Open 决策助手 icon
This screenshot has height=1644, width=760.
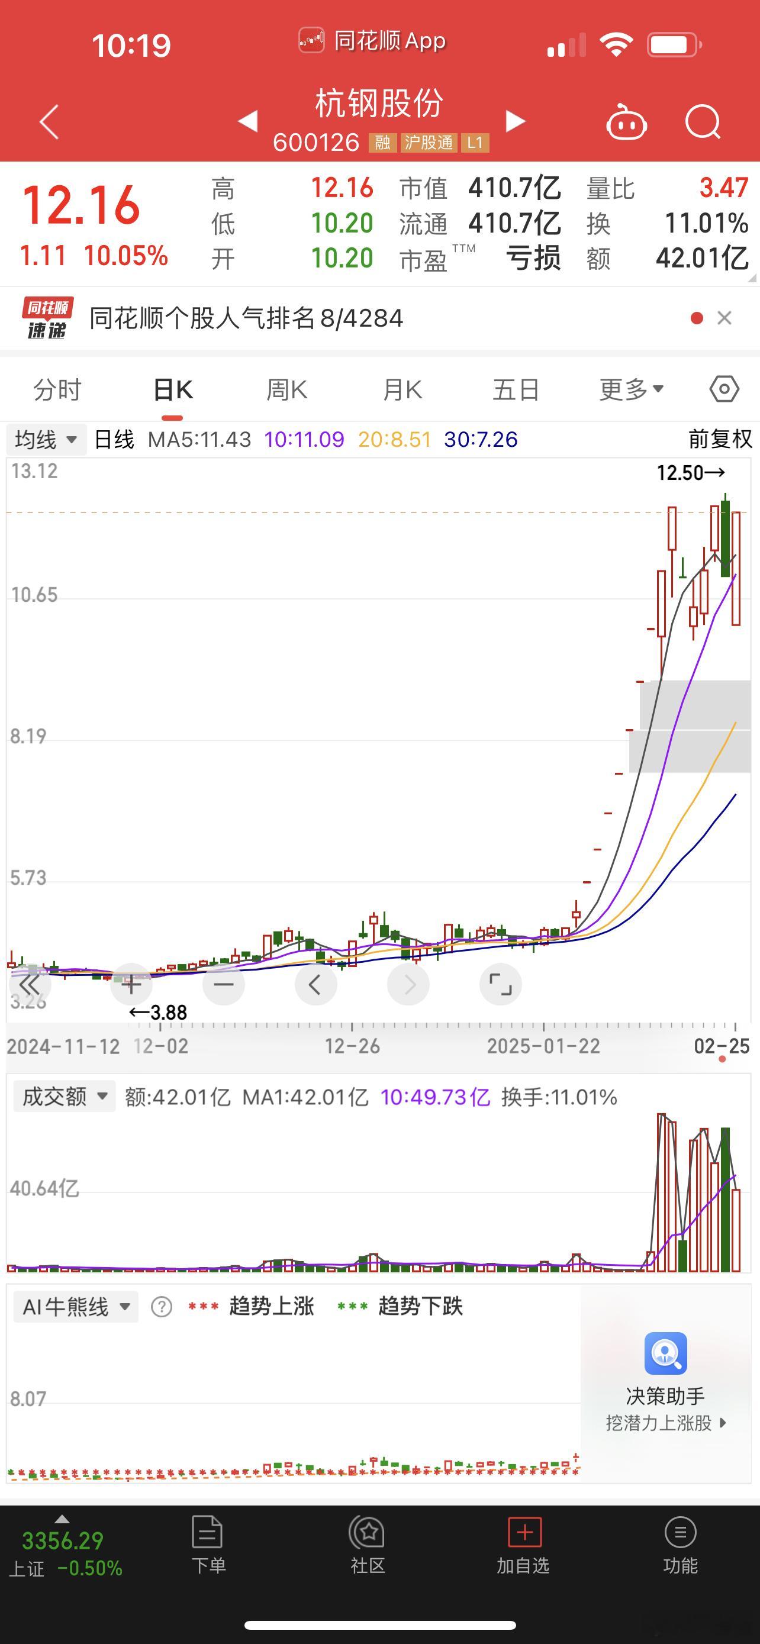tap(665, 1353)
